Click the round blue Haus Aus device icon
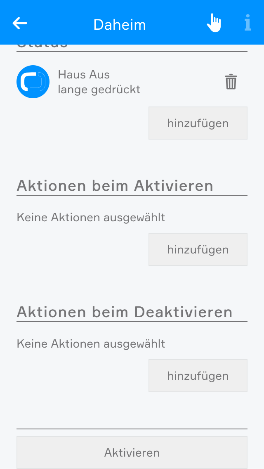264x469 pixels. click(33, 82)
